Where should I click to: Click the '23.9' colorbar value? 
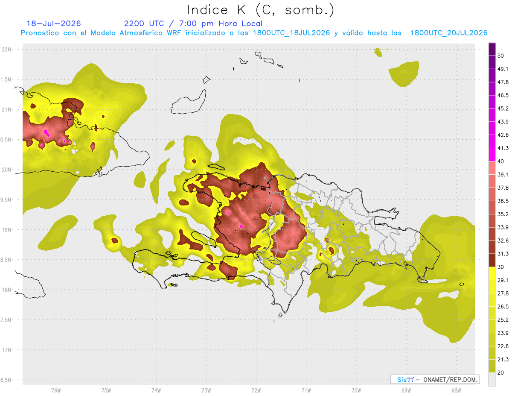tap(503, 333)
